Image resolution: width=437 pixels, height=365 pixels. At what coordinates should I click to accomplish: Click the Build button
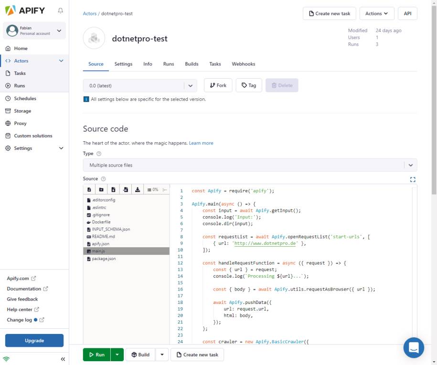140,355
